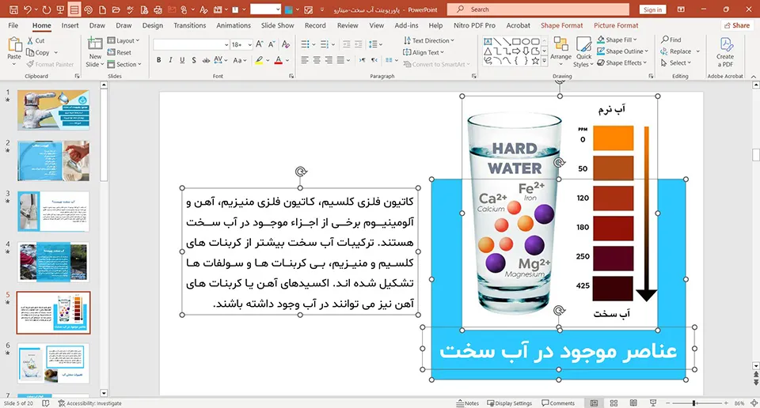760x408 pixels.
Task: Open the font size dropdown
Action: (249, 44)
